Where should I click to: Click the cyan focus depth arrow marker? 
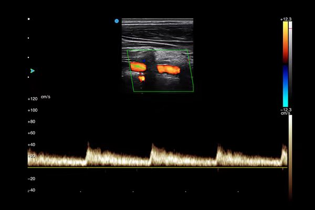click(x=32, y=70)
